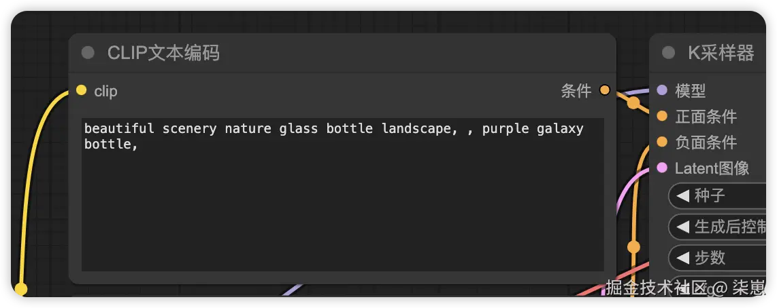Click midpoint dot on link entering 正面条件

[x=633, y=103]
